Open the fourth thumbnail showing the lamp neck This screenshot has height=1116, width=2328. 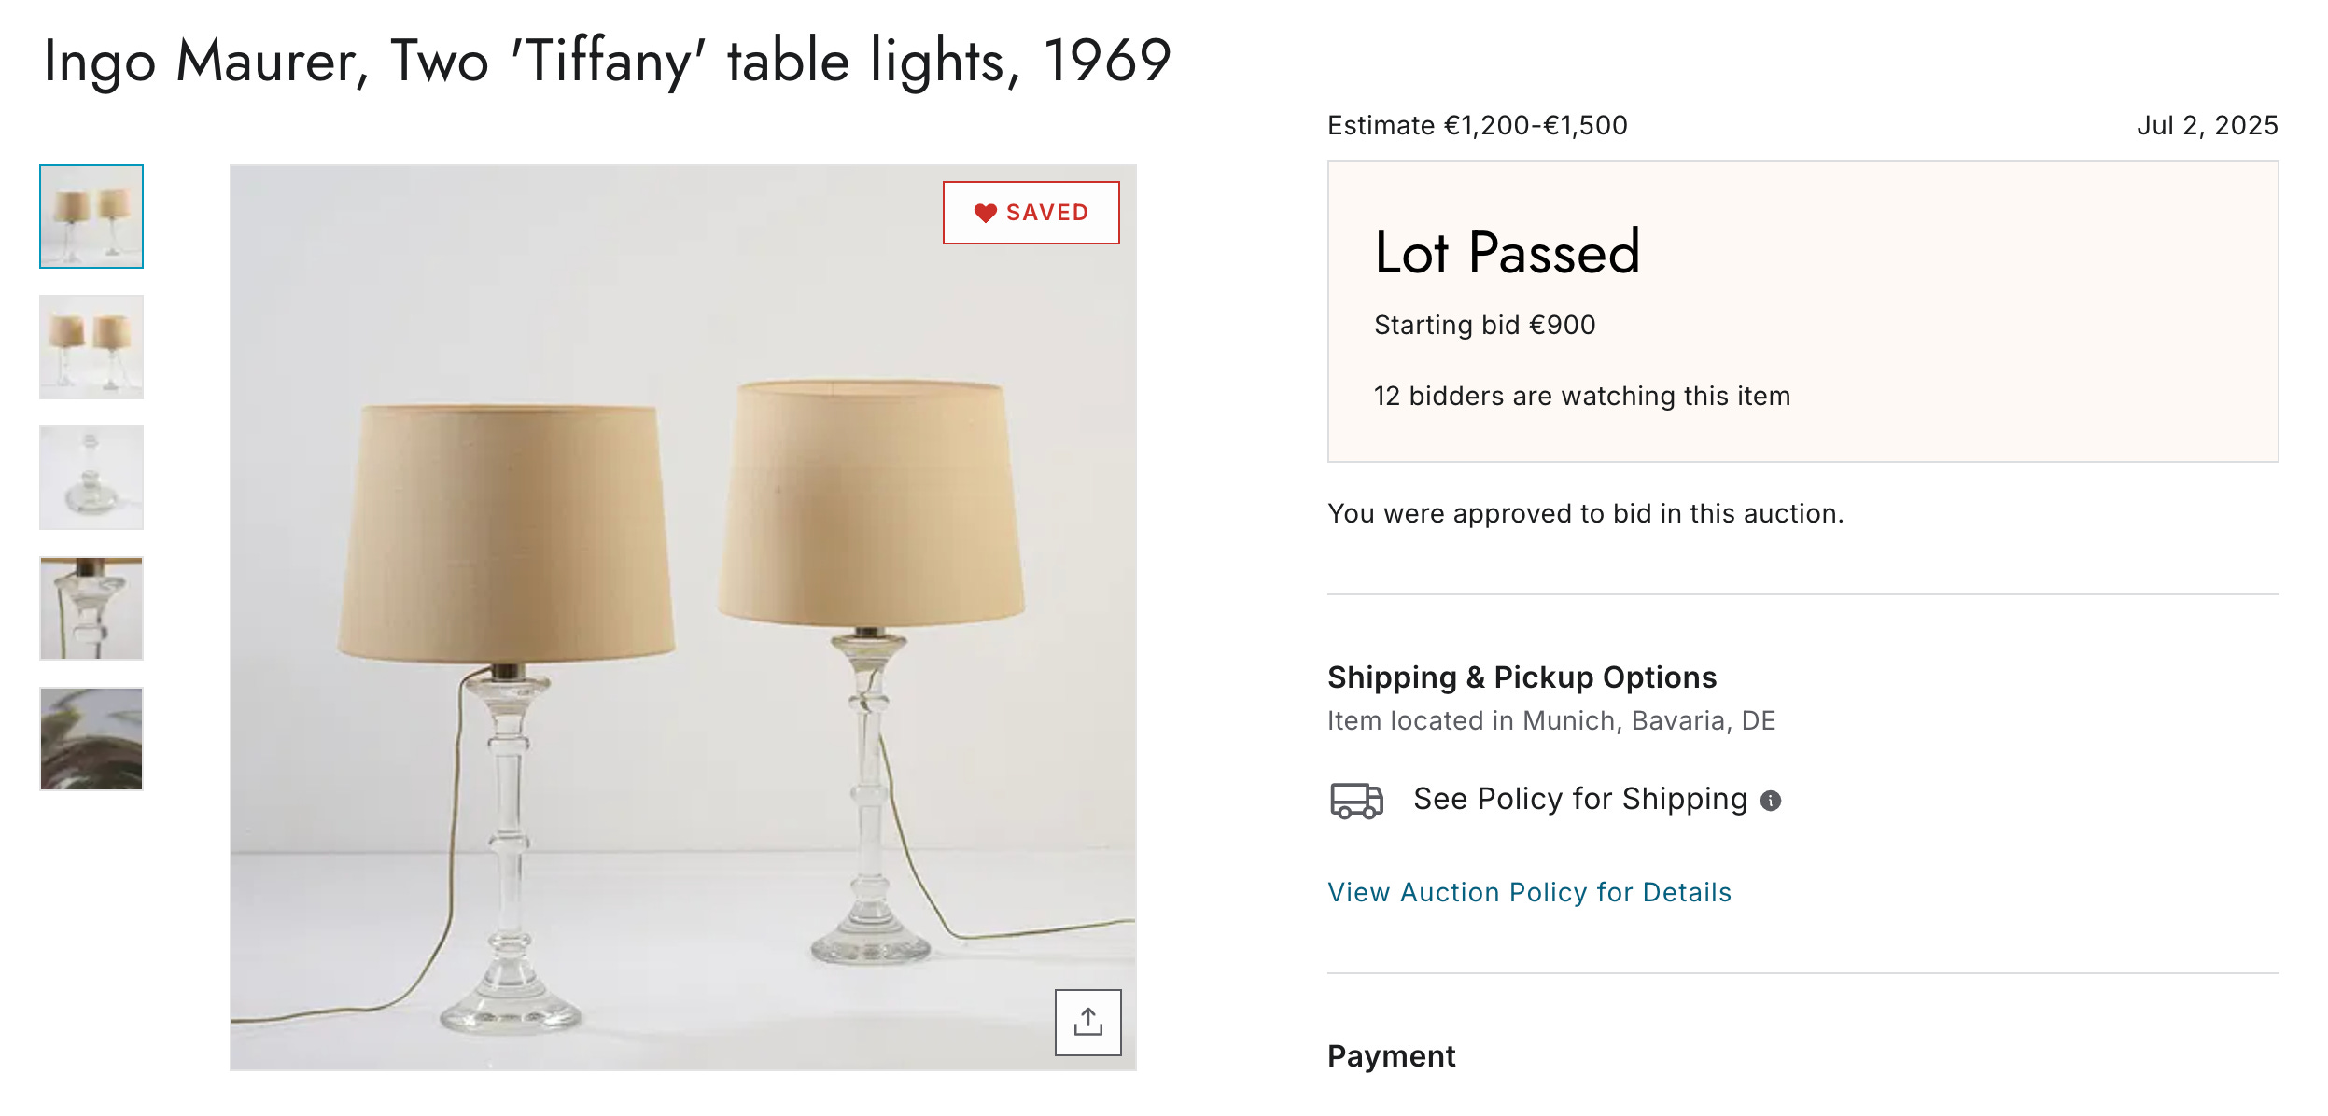click(91, 608)
